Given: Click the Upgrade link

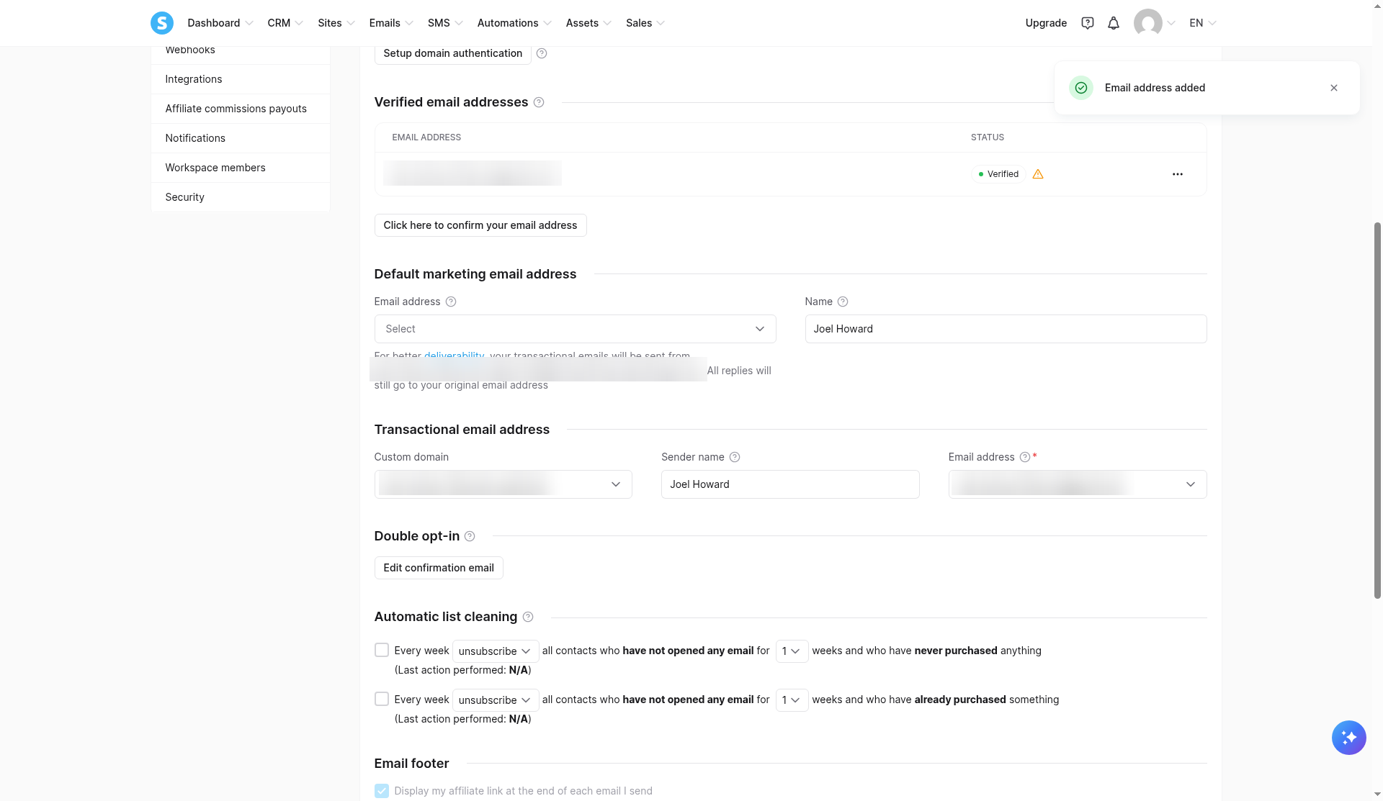Looking at the screenshot, I should (x=1046, y=23).
